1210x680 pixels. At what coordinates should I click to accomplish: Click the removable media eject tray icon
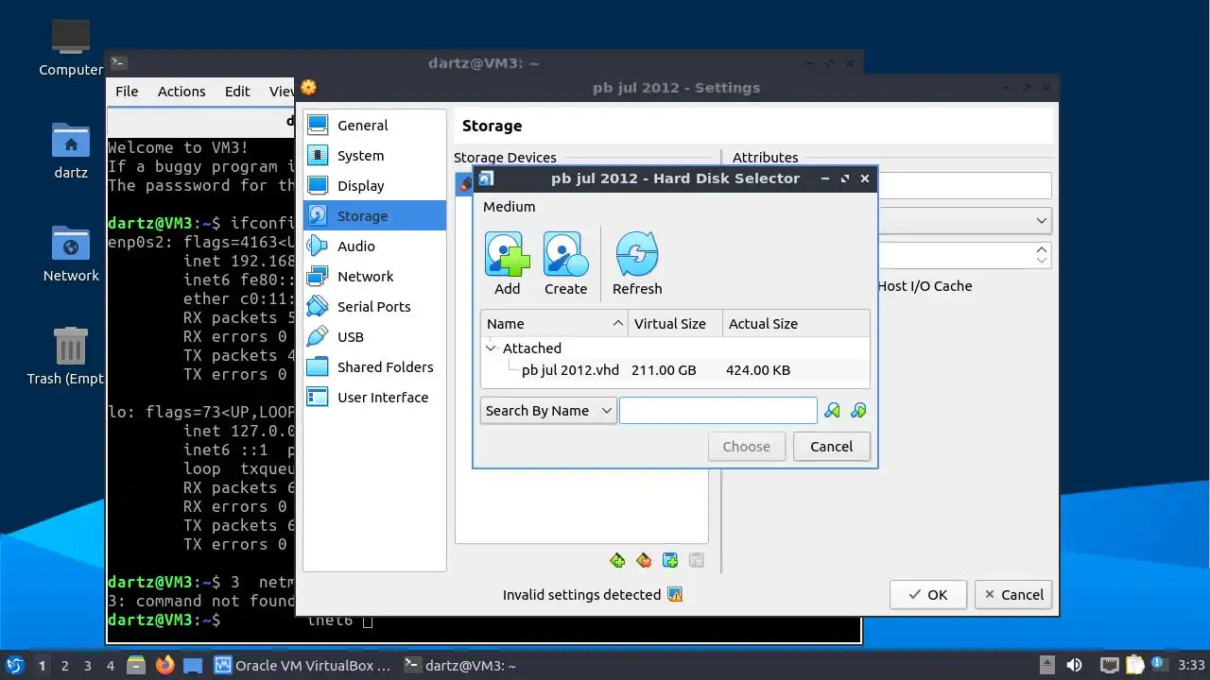tap(1046, 665)
